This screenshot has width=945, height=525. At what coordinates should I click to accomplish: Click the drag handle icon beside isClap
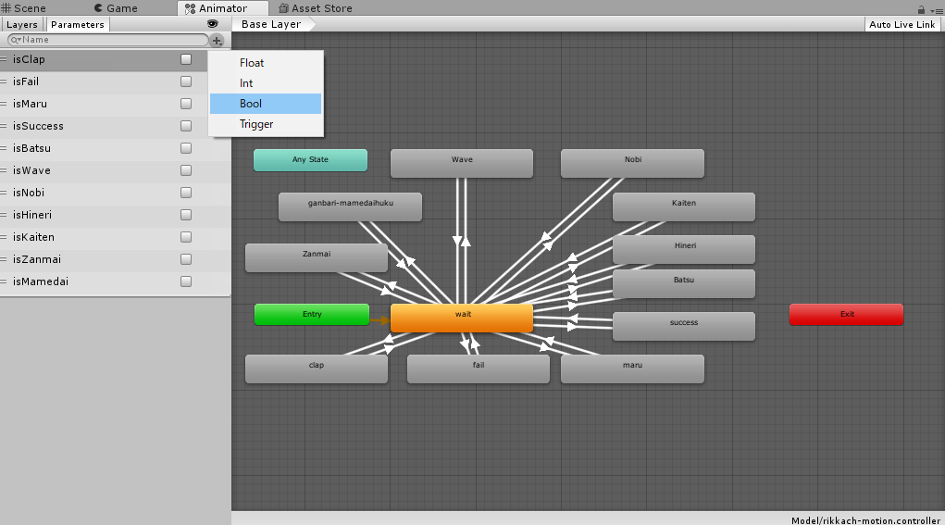[5, 59]
